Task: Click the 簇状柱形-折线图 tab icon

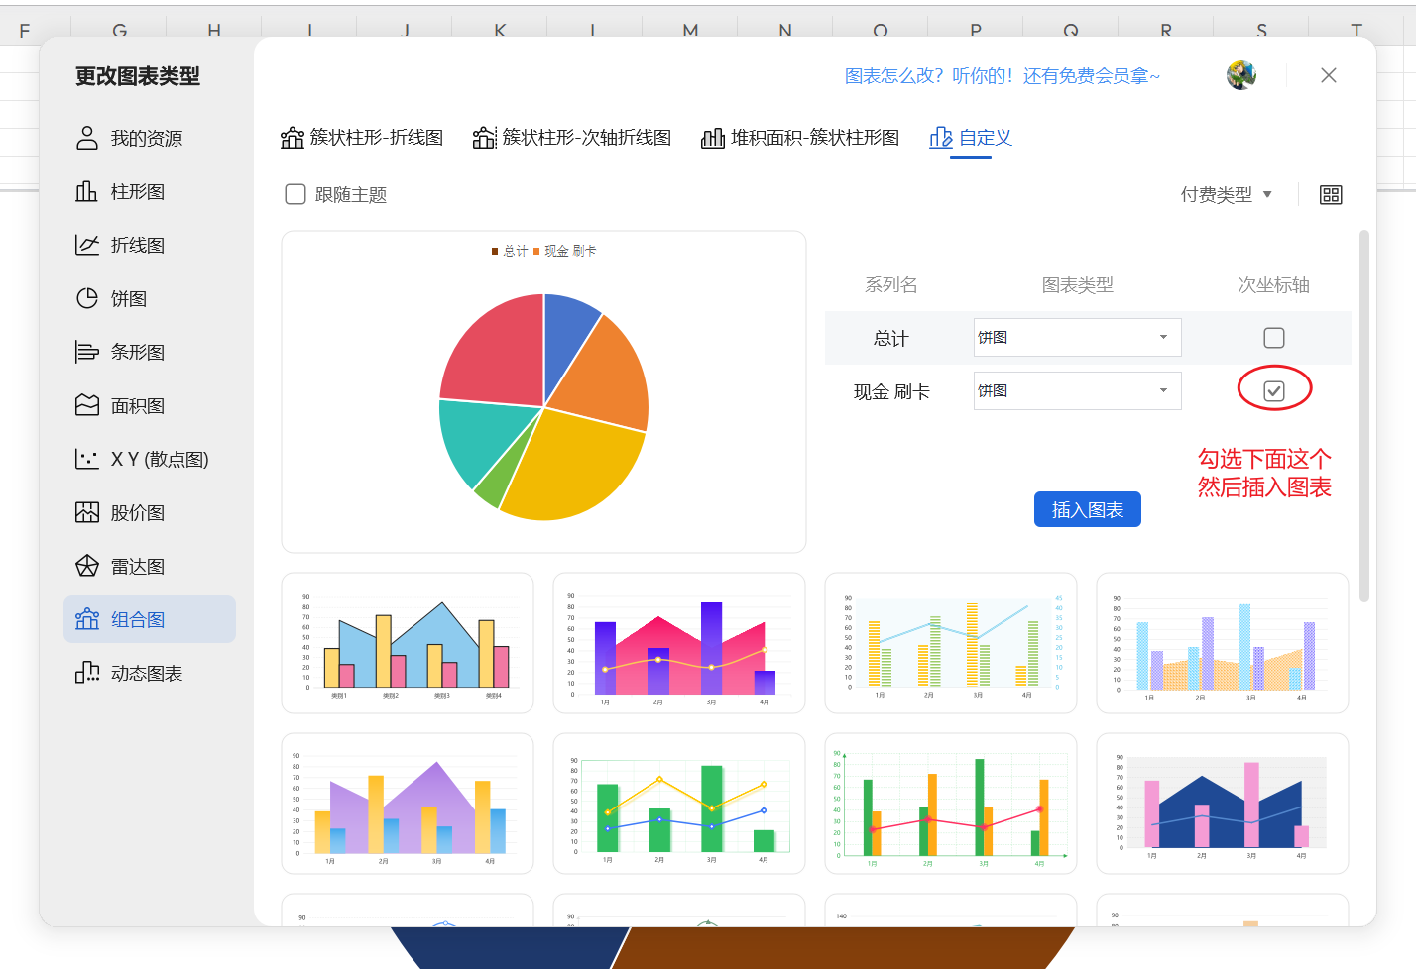Action: tap(293, 138)
